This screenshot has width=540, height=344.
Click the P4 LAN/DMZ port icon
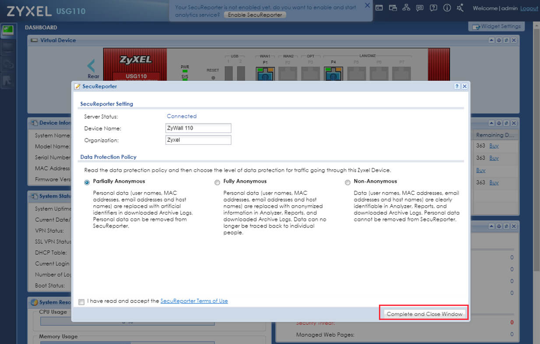pos(333,74)
